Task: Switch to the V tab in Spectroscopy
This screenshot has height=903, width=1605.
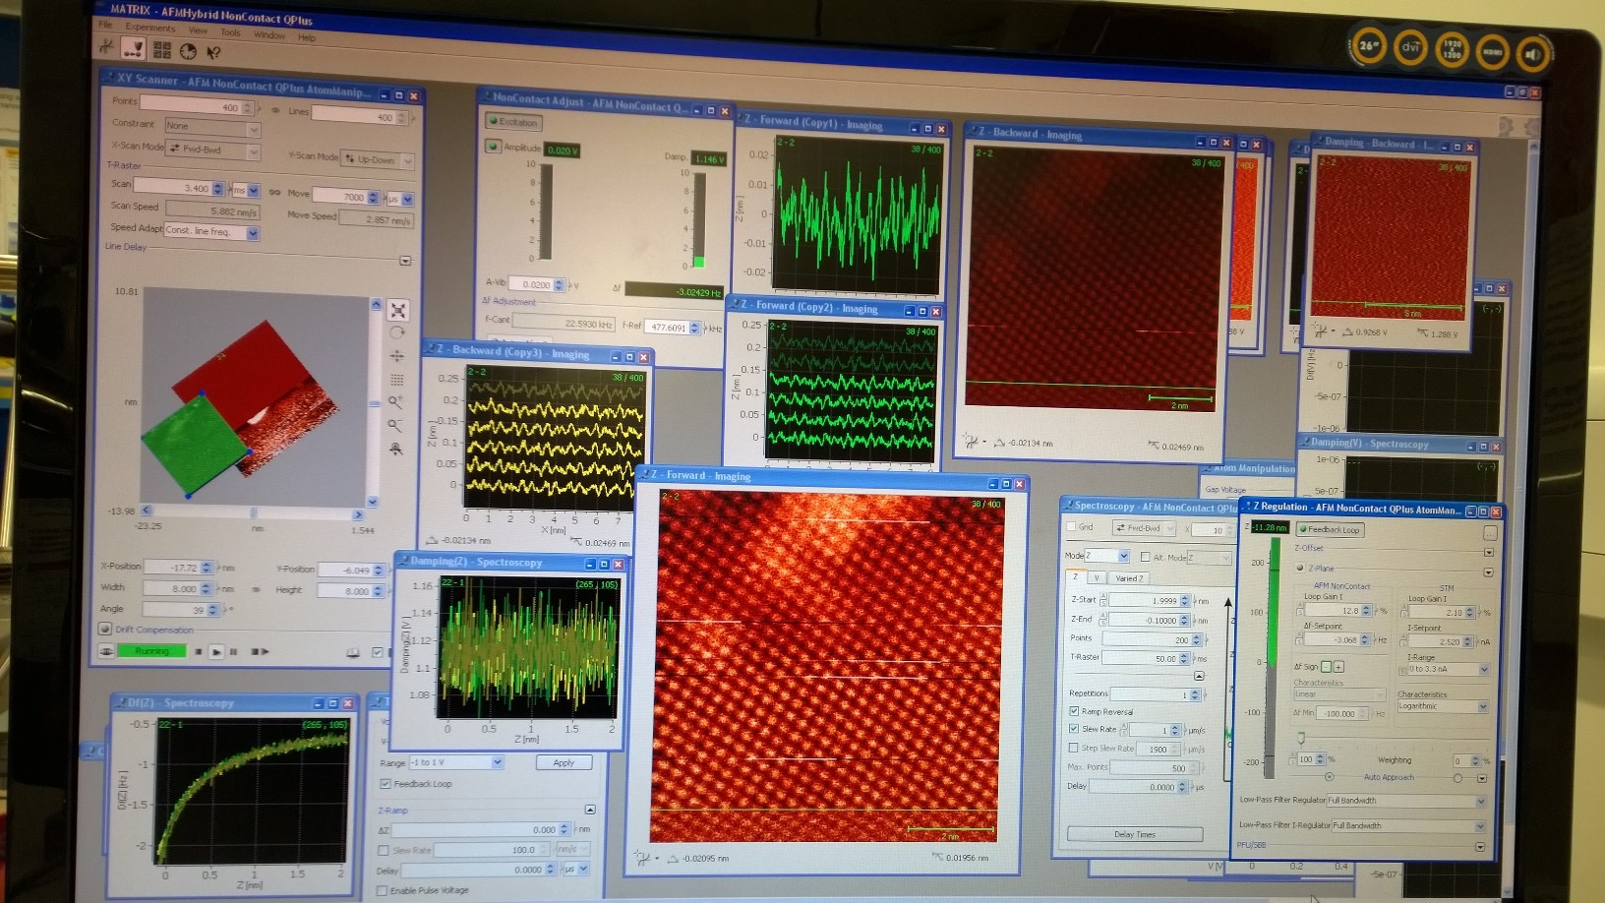Action: coord(1096,578)
